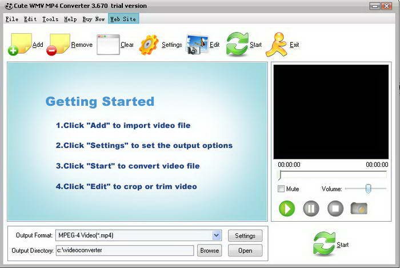
Task: Open the Help menu
Action: (x=70, y=19)
